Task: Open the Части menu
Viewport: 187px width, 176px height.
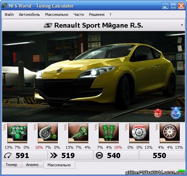Action: [x=79, y=14]
